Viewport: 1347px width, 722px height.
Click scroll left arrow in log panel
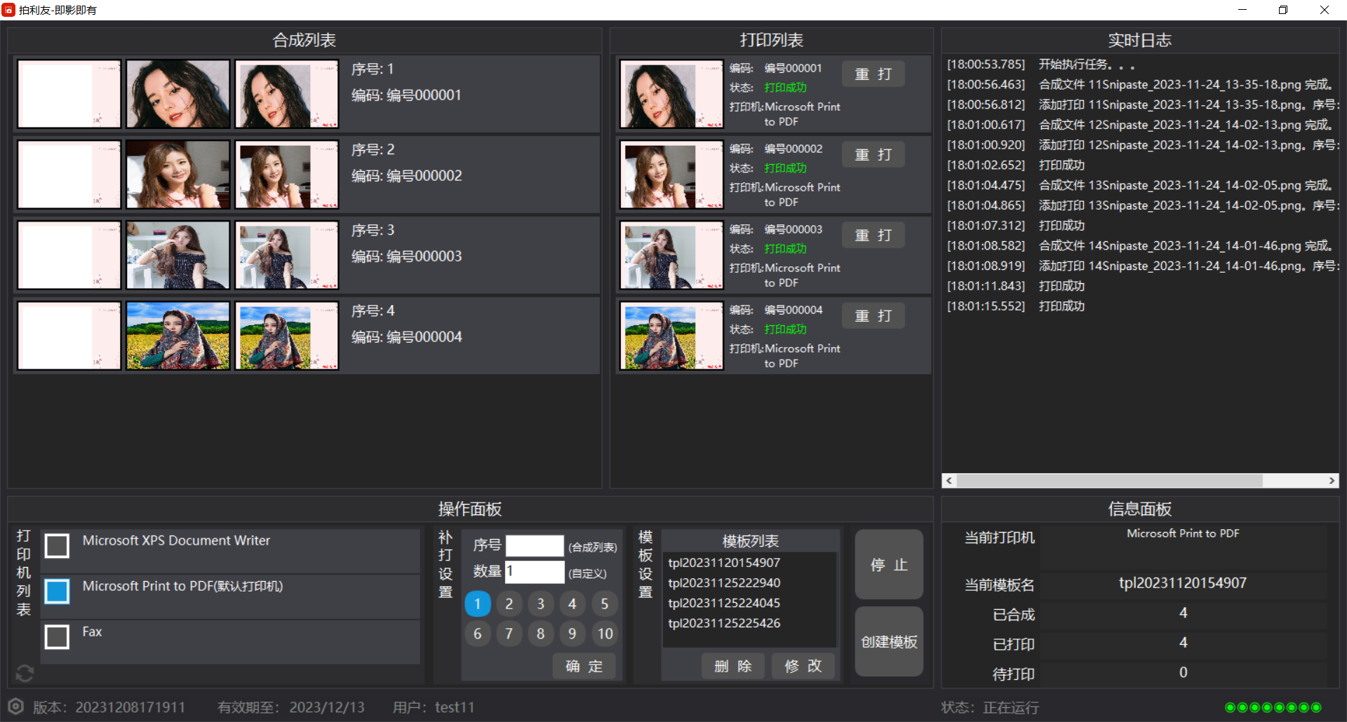[x=949, y=481]
